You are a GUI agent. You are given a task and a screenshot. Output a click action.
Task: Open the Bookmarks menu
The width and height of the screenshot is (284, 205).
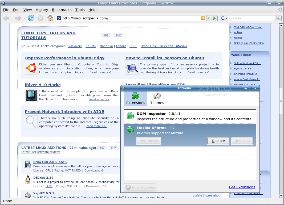[x=62, y=10]
